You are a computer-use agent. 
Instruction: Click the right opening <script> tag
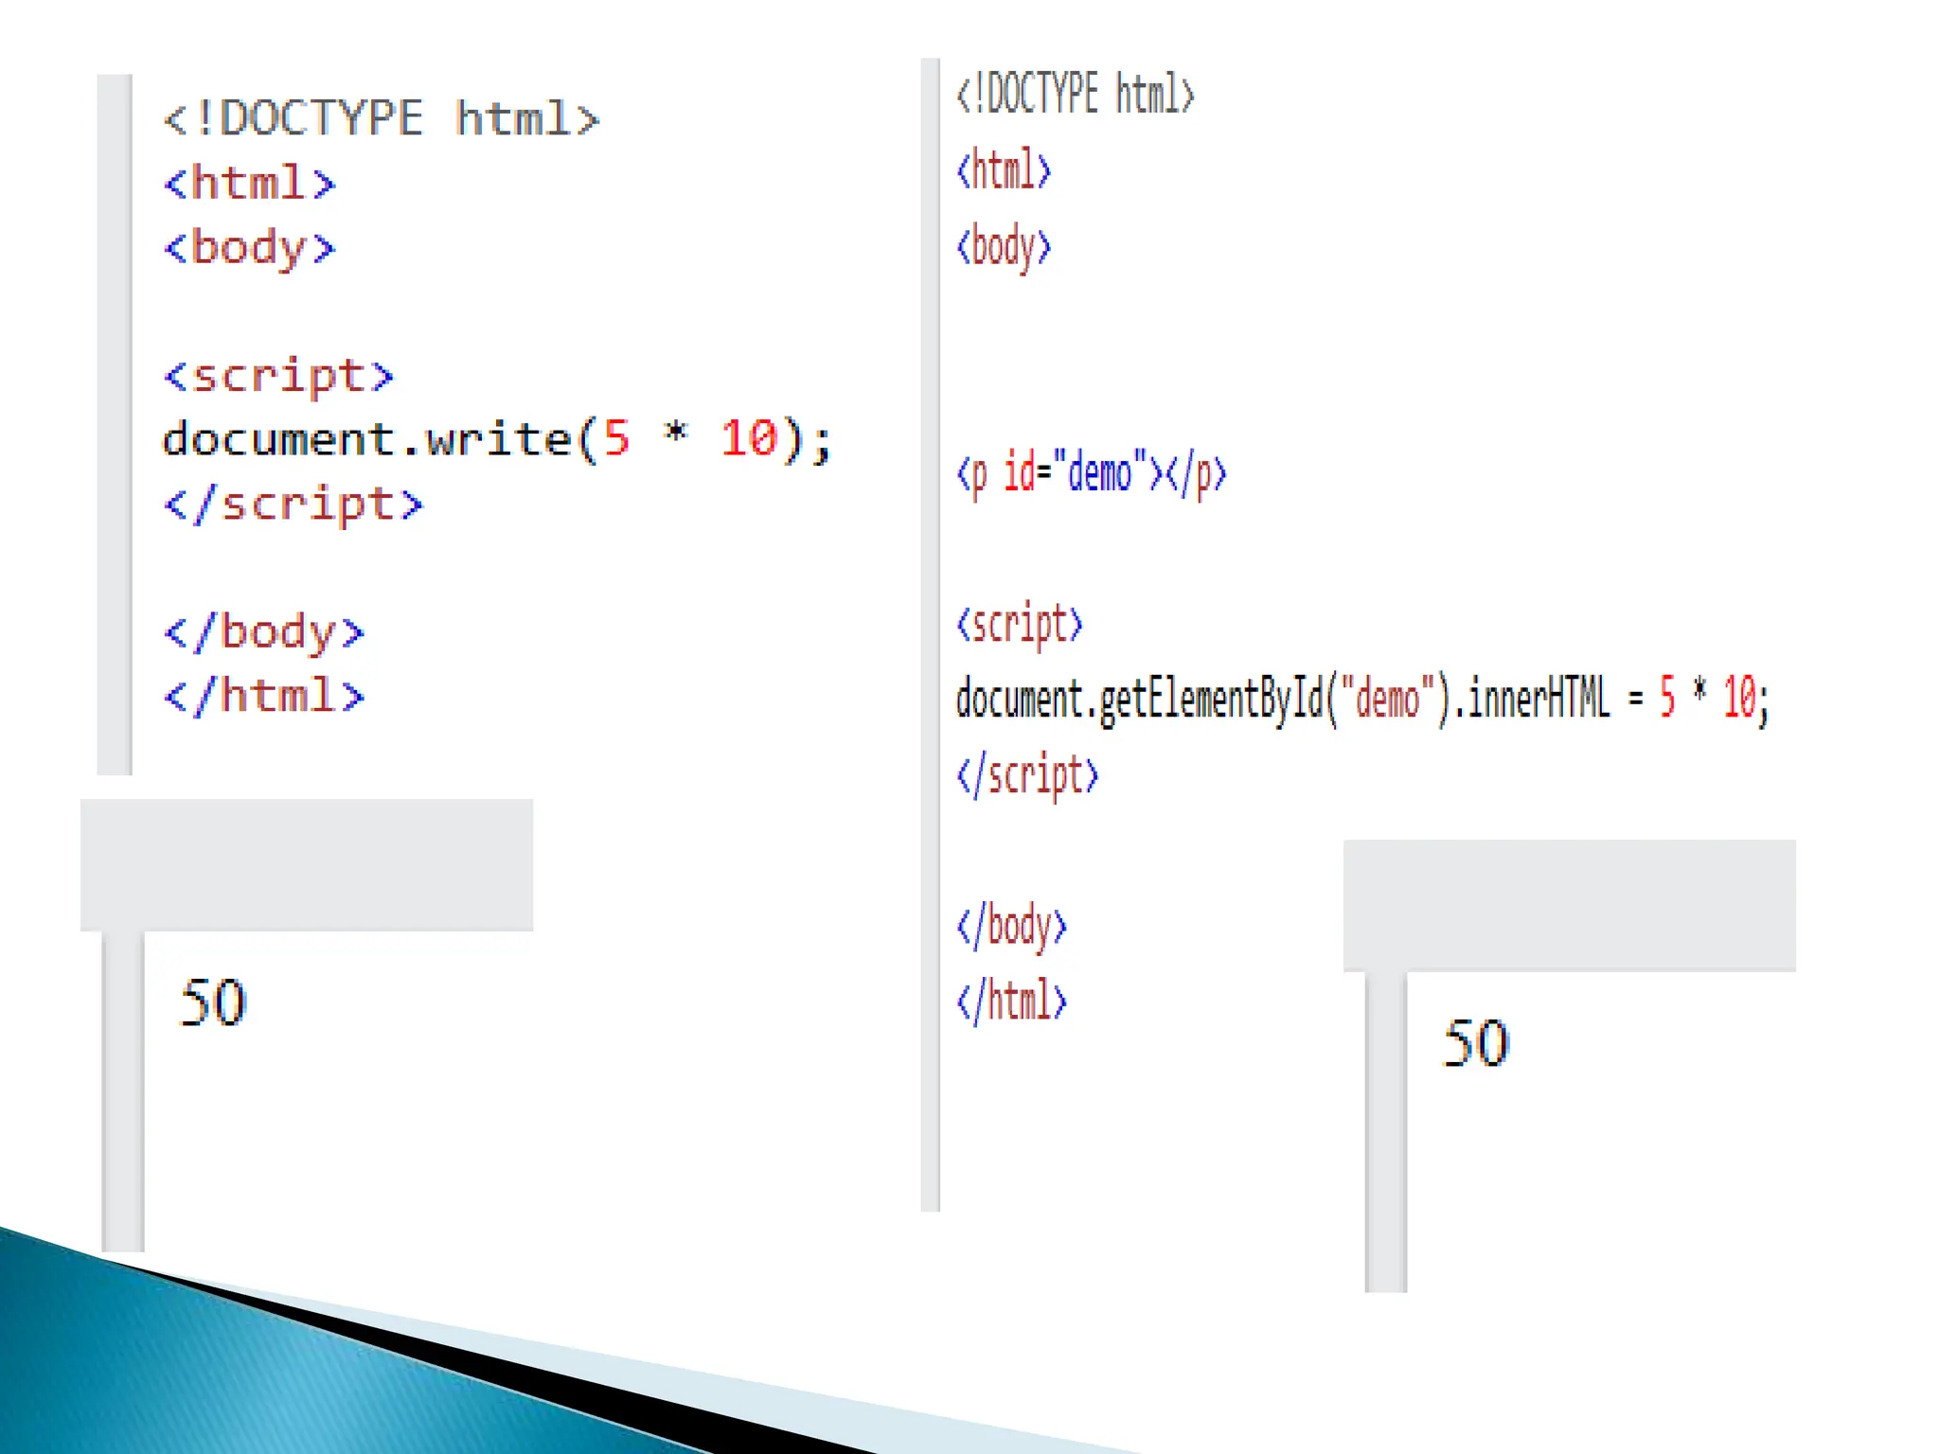(x=1019, y=625)
